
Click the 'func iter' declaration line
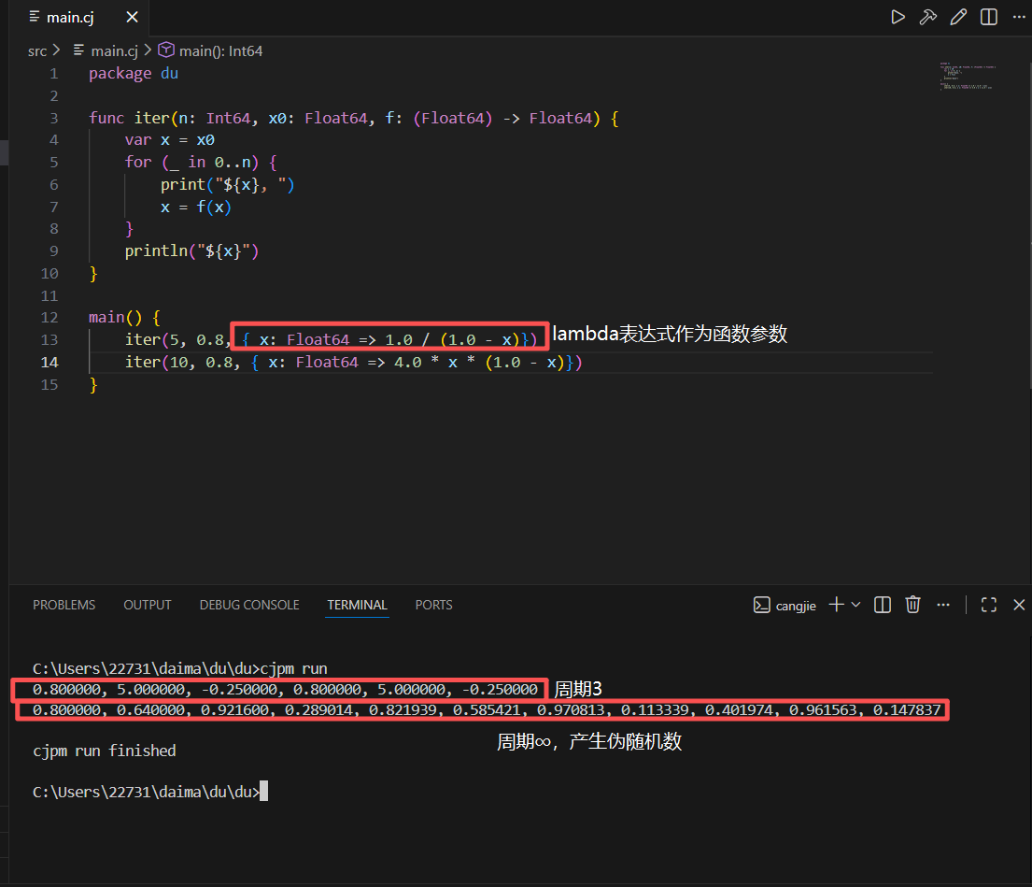pos(354,118)
